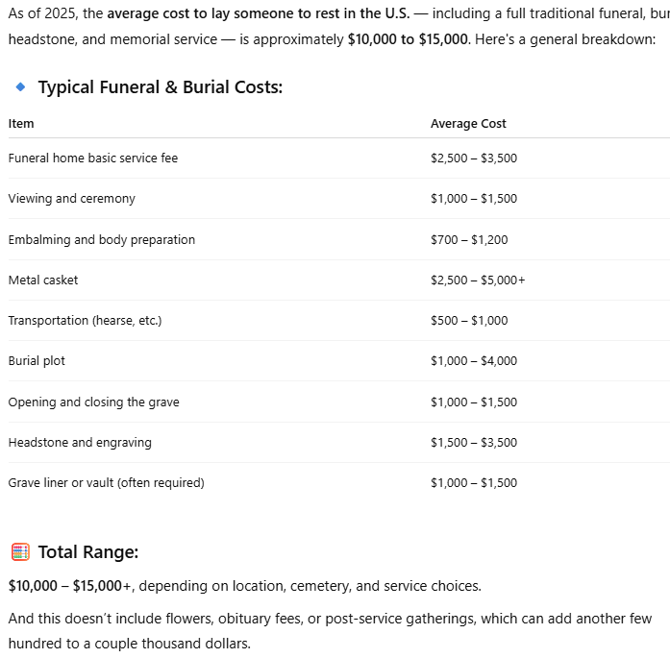Select the Typical Funeral & Burial Costs heading
The width and height of the screenshot is (670, 658).
[160, 87]
